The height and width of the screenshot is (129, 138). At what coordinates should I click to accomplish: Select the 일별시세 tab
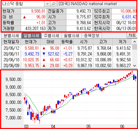coord(31,35)
